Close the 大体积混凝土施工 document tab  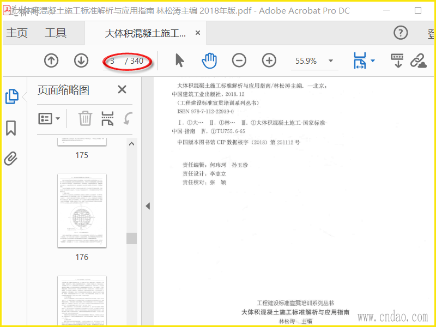click(198, 33)
